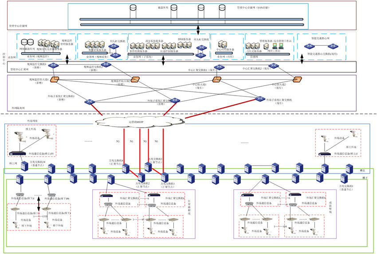Click the 刀片式服务器 server group icon
The width and height of the screenshot is (377, 254).
[253, 46]
